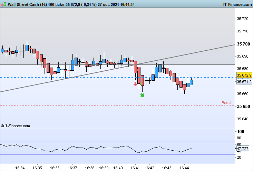
Task: Click the (-0,31 %) change percentage
Action: [x=89, y=4]
